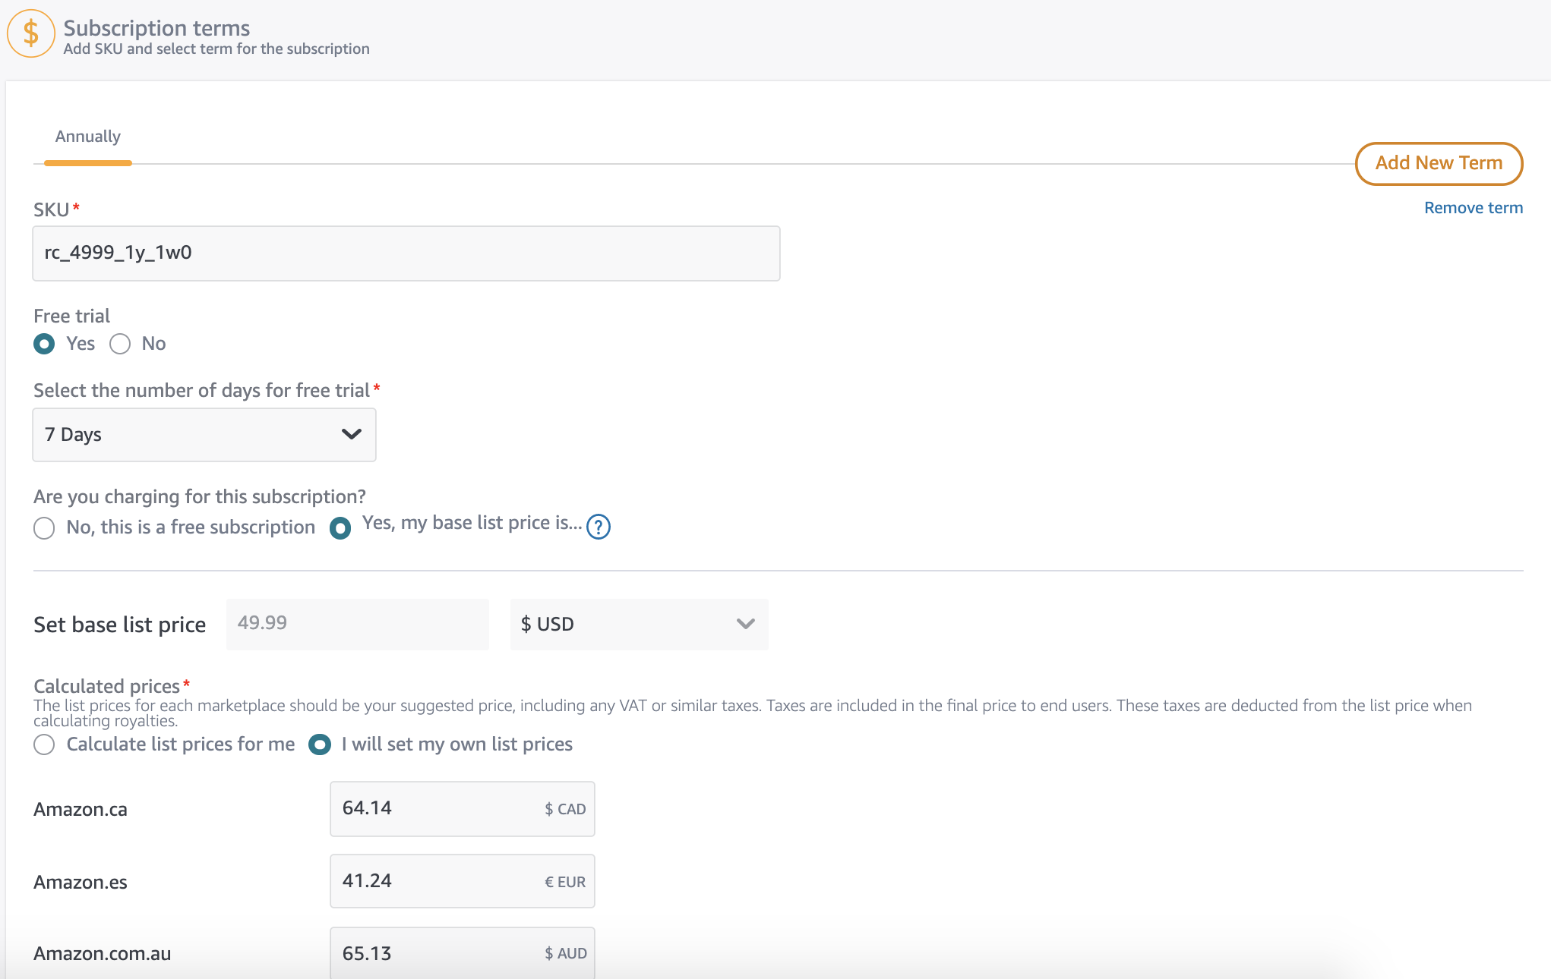Choose Calculate list prices for me

pyautogui.click(x=44, y=744)
